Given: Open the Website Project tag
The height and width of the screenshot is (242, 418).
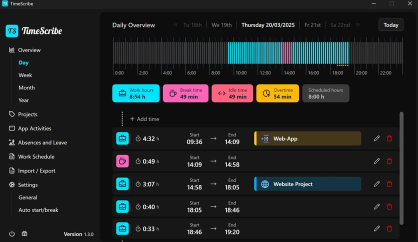Looking at the screenshot, I should coord(307,184).
